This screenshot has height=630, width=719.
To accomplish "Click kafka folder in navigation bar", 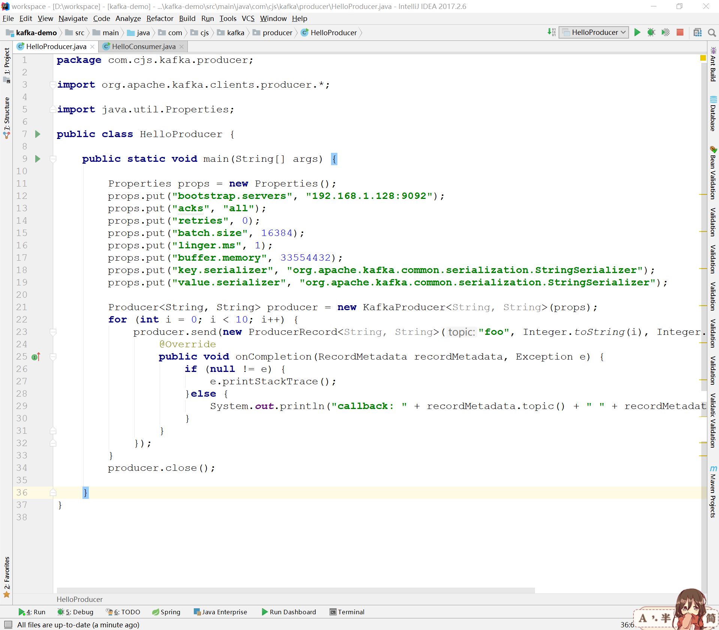I will click(231, 33).
